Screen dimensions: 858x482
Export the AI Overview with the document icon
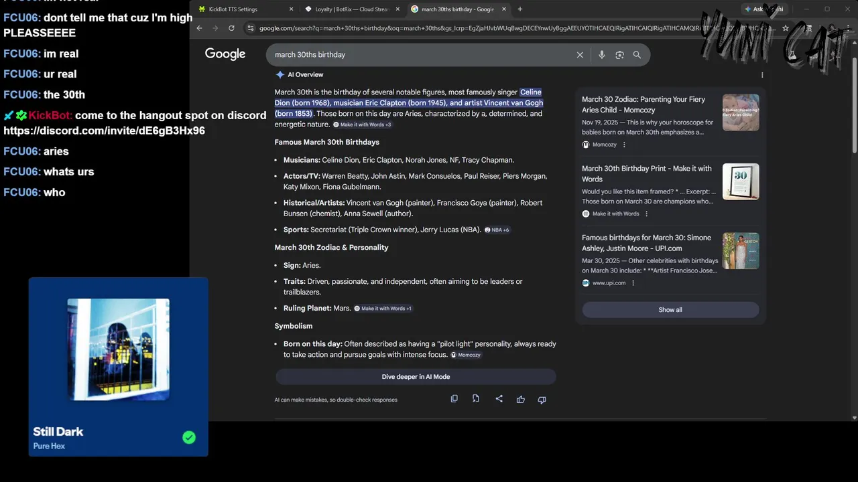tap(476, 399)
